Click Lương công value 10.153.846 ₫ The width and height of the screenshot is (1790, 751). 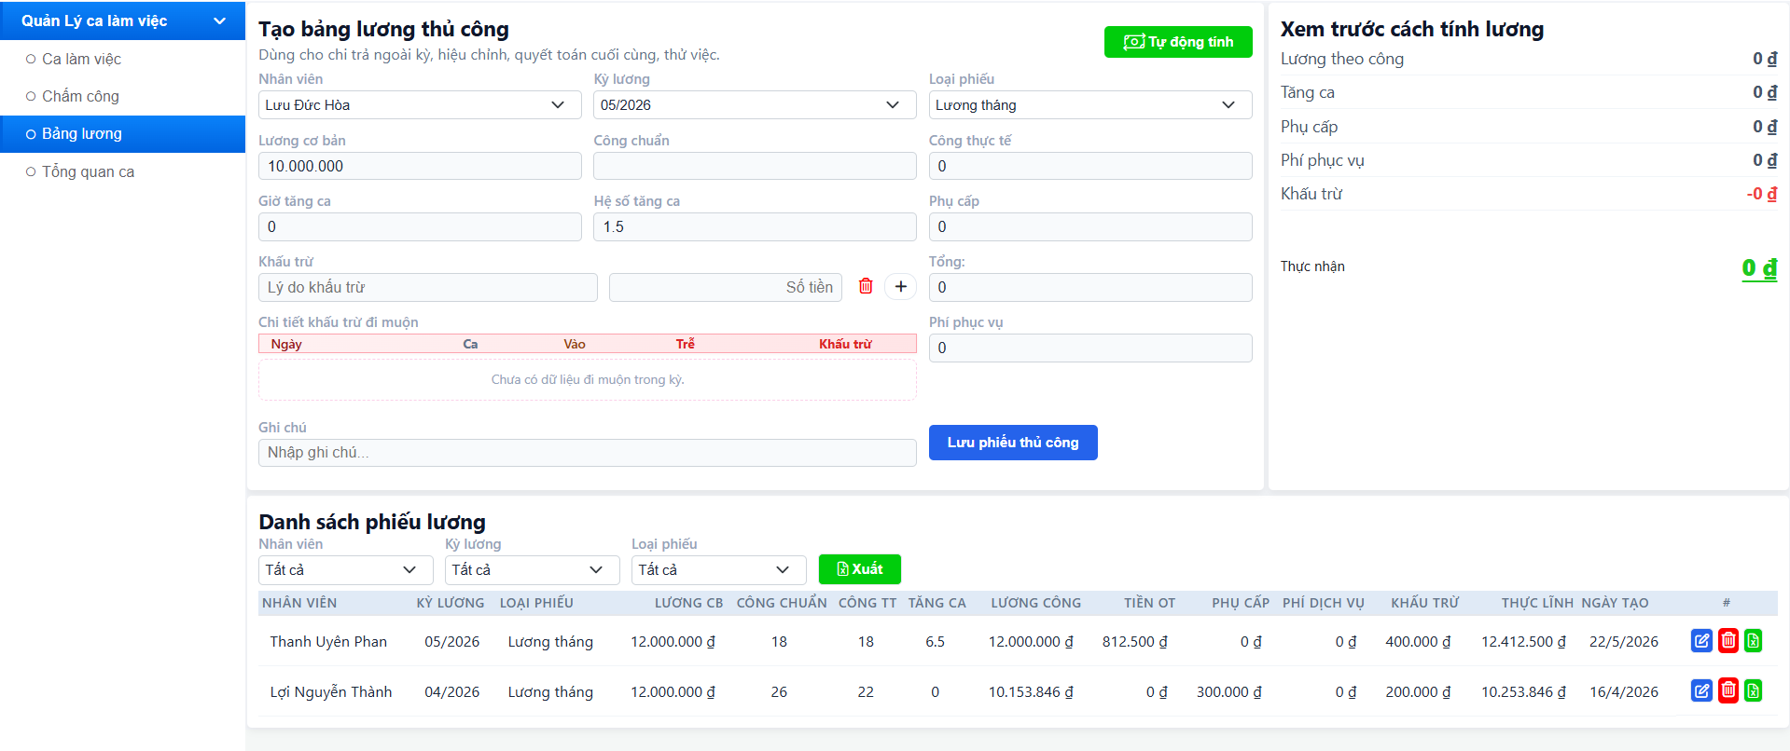pyautogui.click(x=1031, y=691)
